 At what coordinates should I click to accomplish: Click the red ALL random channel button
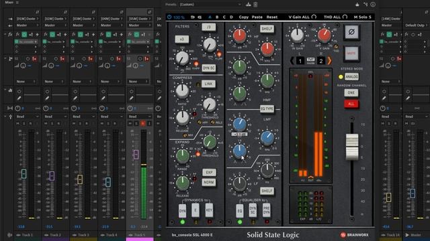[x=351, y=104]
